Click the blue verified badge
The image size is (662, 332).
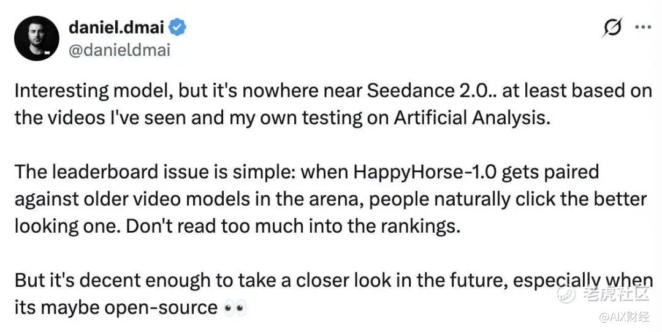click(x=178, y=27)
